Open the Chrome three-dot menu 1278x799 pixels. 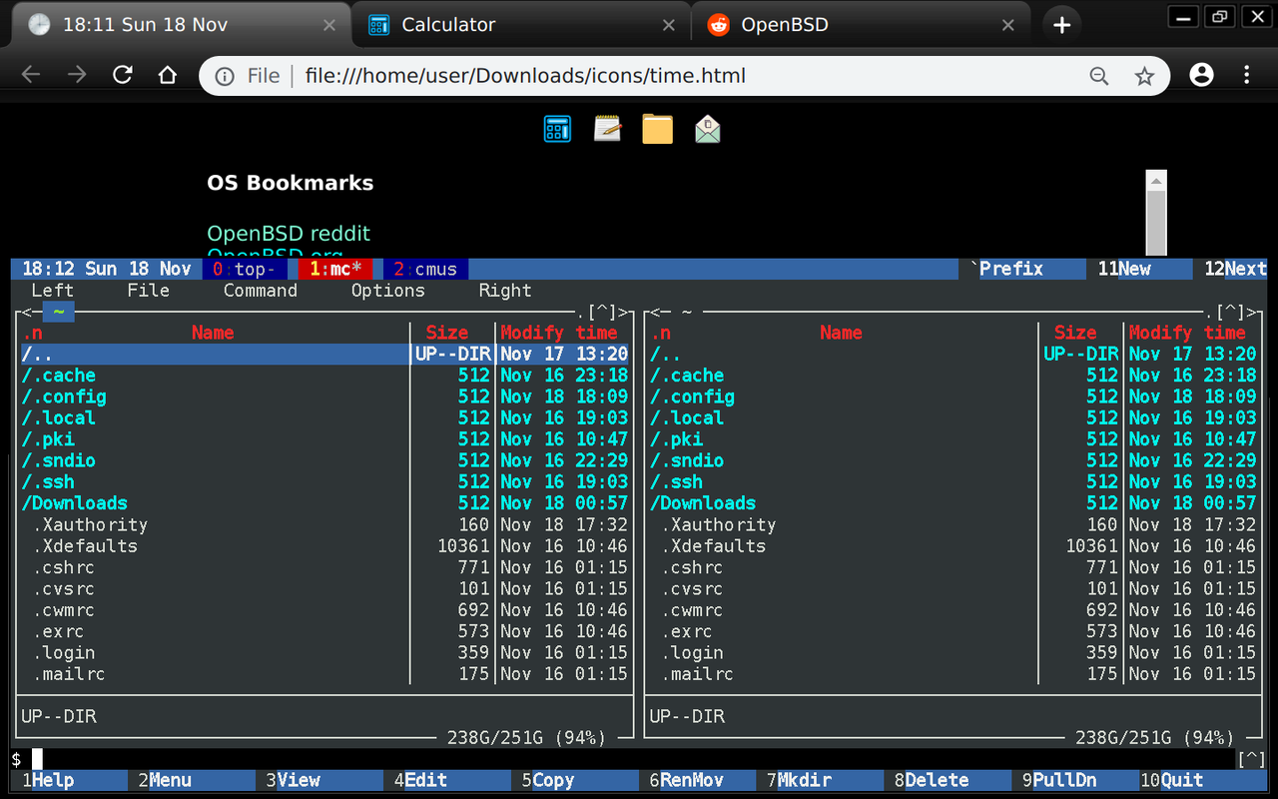(x=1246, y=75)
